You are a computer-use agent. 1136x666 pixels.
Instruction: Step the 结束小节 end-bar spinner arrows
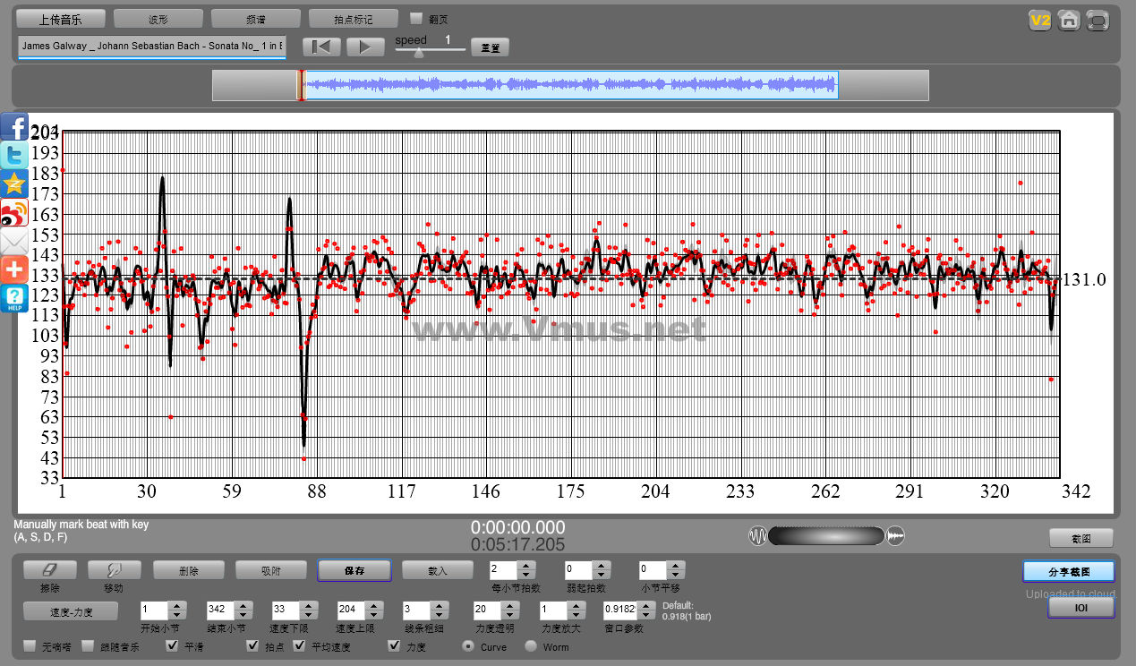coord(243,610)
